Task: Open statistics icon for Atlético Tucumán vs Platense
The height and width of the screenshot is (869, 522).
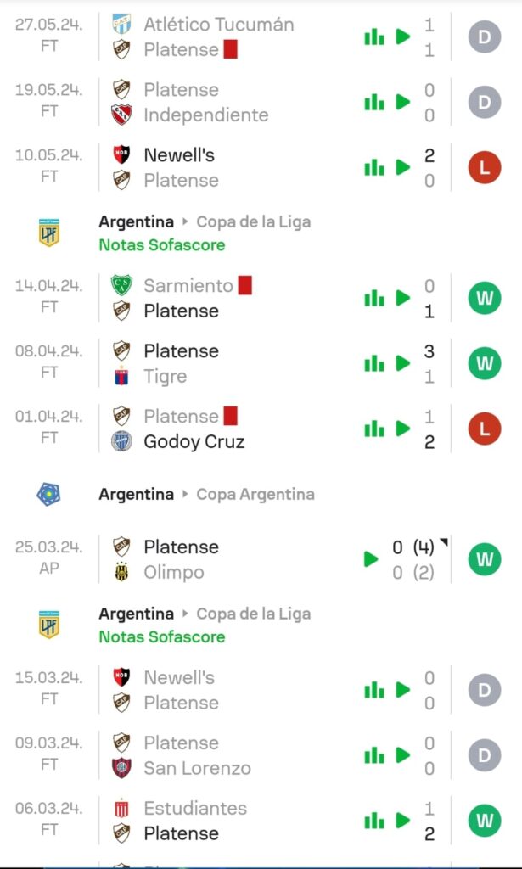Action: 373,37
